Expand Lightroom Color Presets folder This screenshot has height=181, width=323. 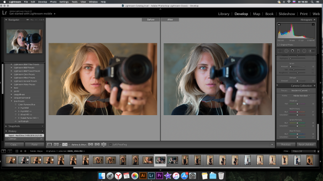click(11, 74)
